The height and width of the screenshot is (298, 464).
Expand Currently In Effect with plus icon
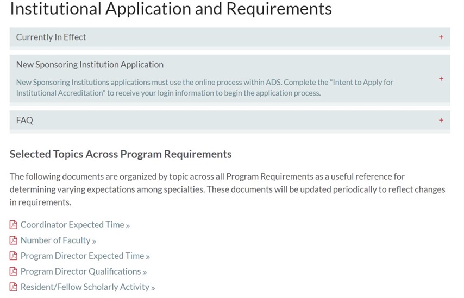(x=441, y=37)
